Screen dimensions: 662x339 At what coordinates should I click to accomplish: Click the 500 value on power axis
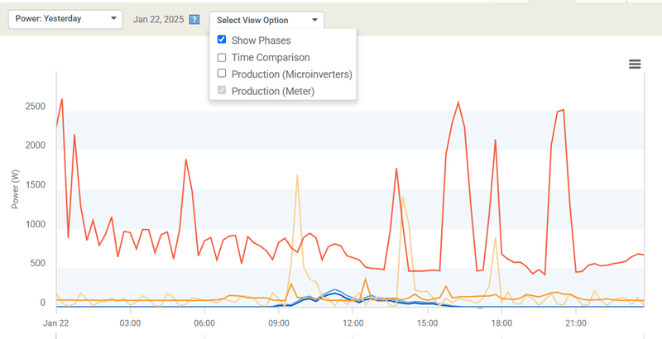tap(37, 264)
